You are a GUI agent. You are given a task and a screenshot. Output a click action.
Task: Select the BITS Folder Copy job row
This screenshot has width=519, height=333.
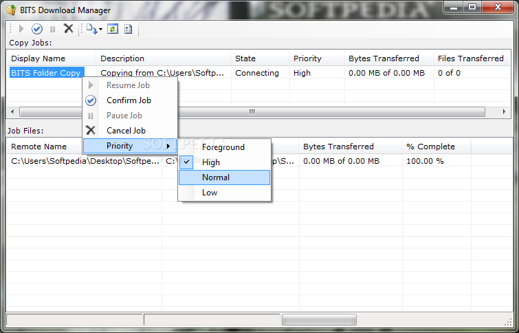click(47, 73)
